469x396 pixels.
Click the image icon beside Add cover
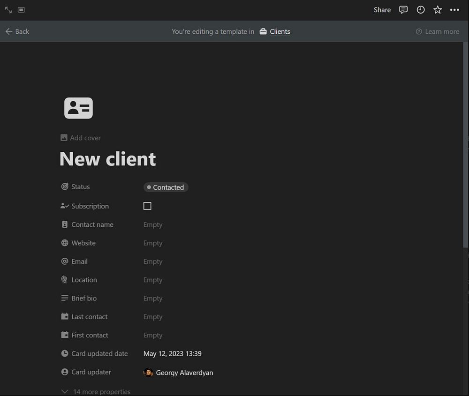point(64,137)
